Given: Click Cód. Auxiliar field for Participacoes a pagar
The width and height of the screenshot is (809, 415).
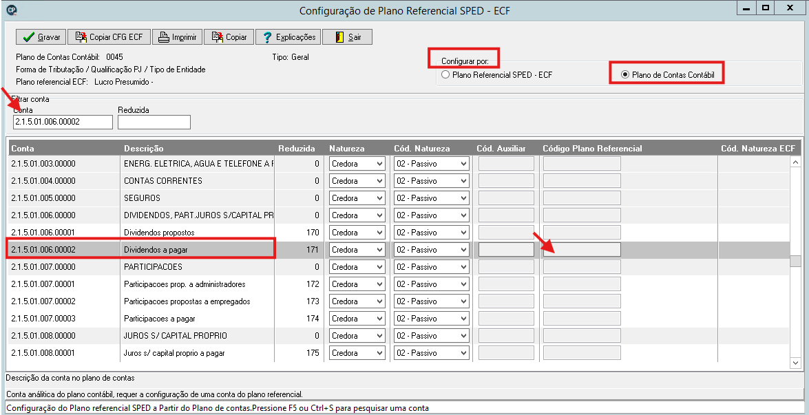Looking at the screenshot, I should point(506,319).
